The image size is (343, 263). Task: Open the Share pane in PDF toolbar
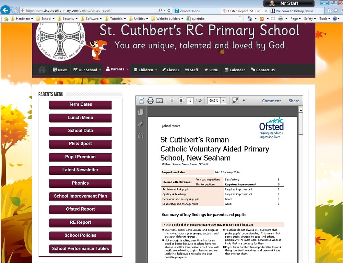(294, 101)
